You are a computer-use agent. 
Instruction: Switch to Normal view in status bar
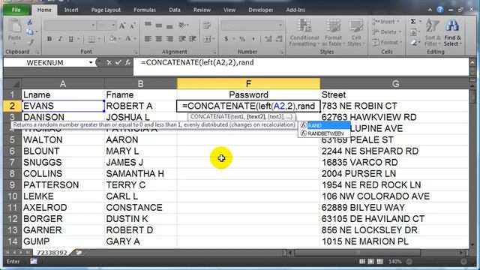pyautogui.click(x=362, y=262)
